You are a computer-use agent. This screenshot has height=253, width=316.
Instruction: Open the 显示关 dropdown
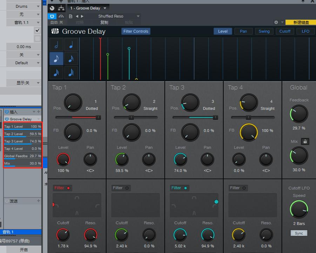click(x=23, y=83)
